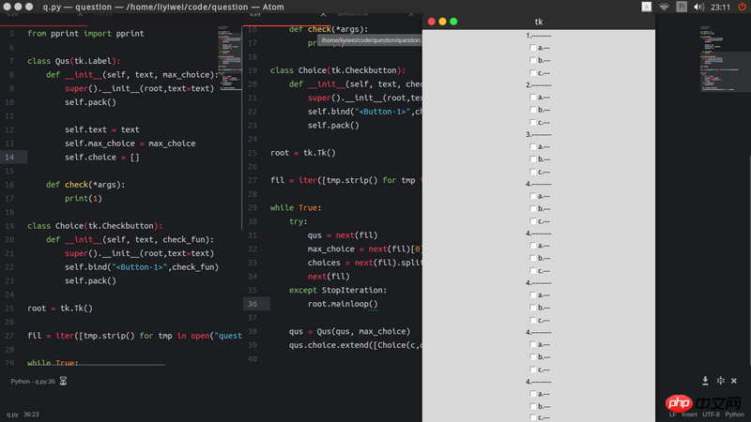
Task: Switch to the q.py tab in left pane
Action: coord(14,16)
